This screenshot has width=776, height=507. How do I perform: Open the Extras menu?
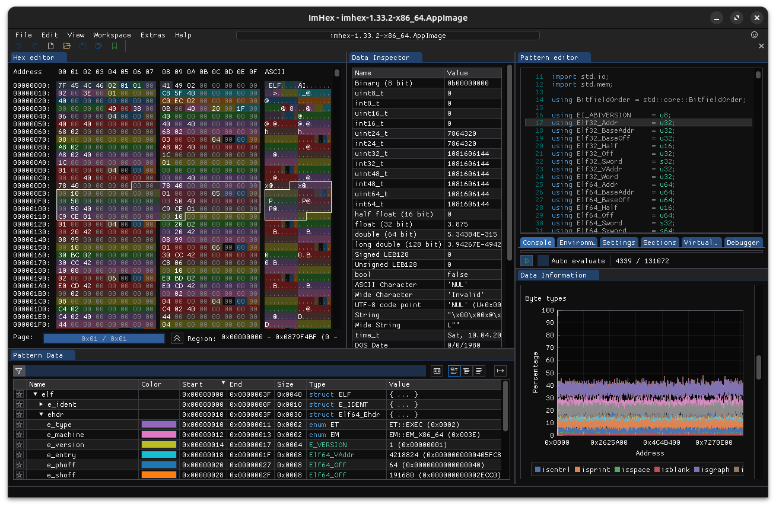[153, 35]
